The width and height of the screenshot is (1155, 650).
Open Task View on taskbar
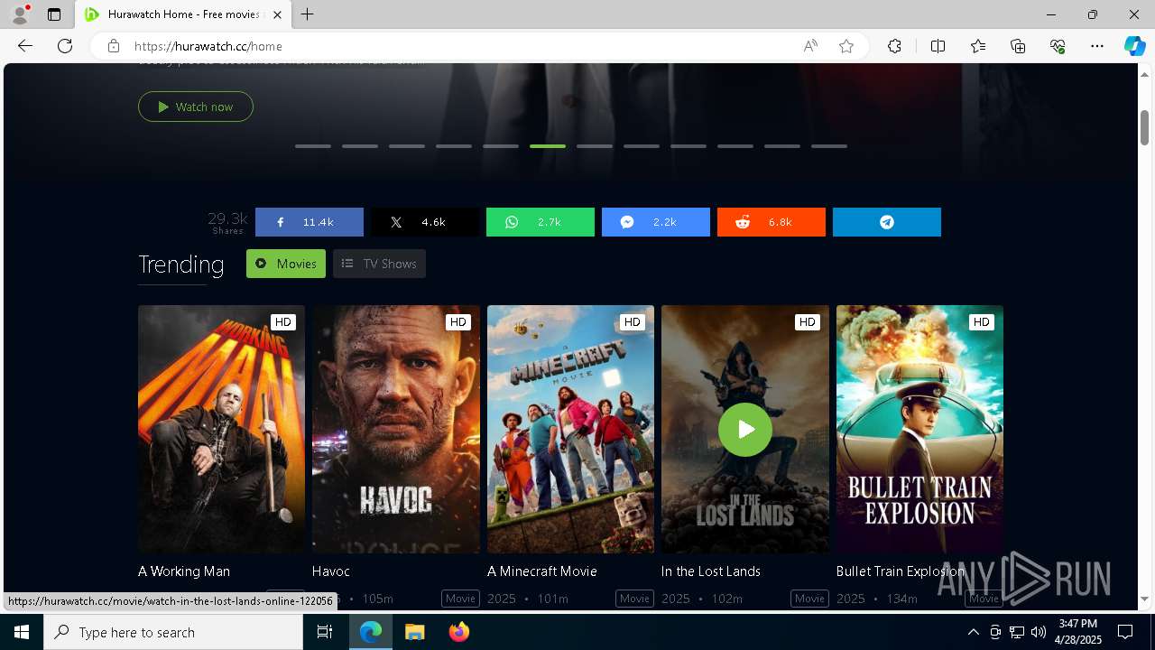click(325, 632)
